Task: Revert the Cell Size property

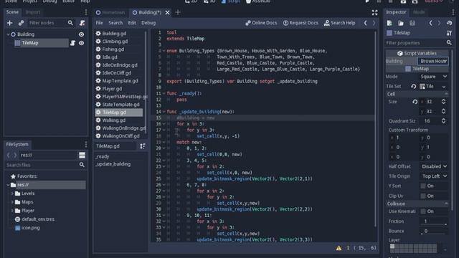Action: pos(415,102)
